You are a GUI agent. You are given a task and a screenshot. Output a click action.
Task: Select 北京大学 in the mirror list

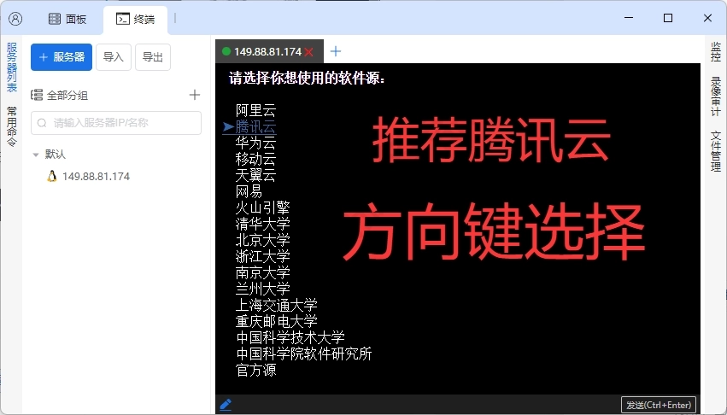coord(262,240)
